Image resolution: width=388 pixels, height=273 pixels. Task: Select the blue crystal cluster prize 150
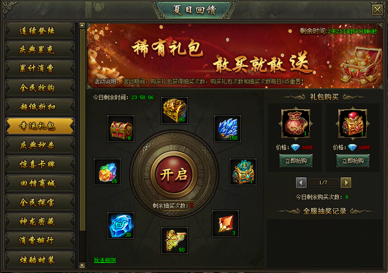pos(228,129)
